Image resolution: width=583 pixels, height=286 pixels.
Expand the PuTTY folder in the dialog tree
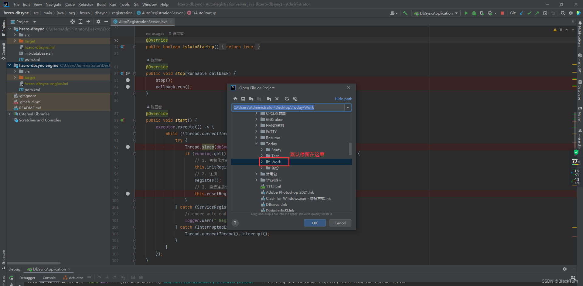tap(256, 131)
